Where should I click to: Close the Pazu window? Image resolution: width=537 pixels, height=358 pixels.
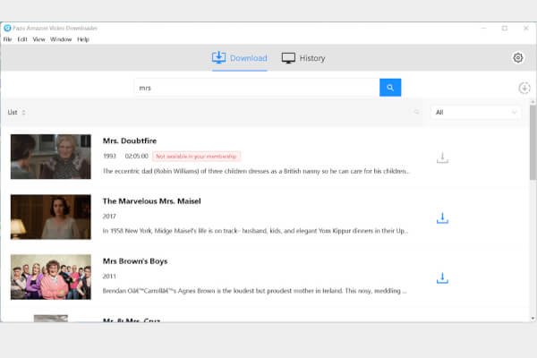[x=526, y=28]
